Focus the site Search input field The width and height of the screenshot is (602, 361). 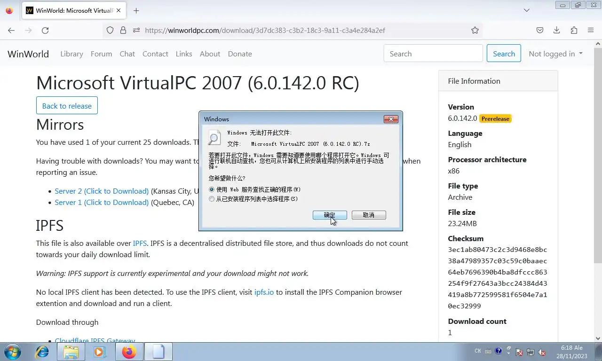pos(433,54)
